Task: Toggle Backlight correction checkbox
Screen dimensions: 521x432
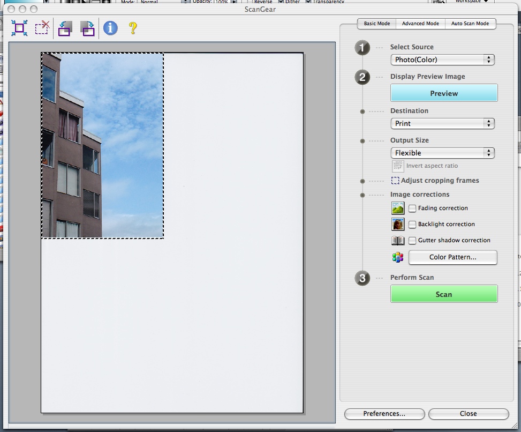Action: click(x=412, y=225)
